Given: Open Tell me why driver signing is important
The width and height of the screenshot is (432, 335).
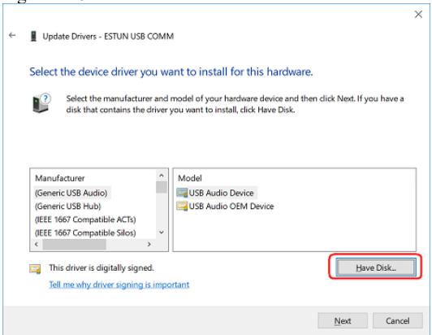Looking at the screenshot, I should (x=119, y=285).
